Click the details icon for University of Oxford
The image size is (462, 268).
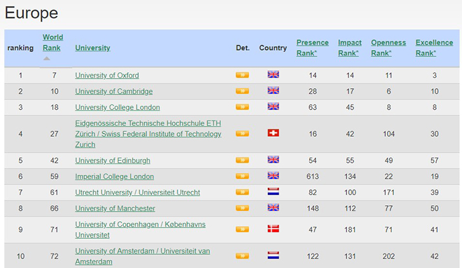242,75
